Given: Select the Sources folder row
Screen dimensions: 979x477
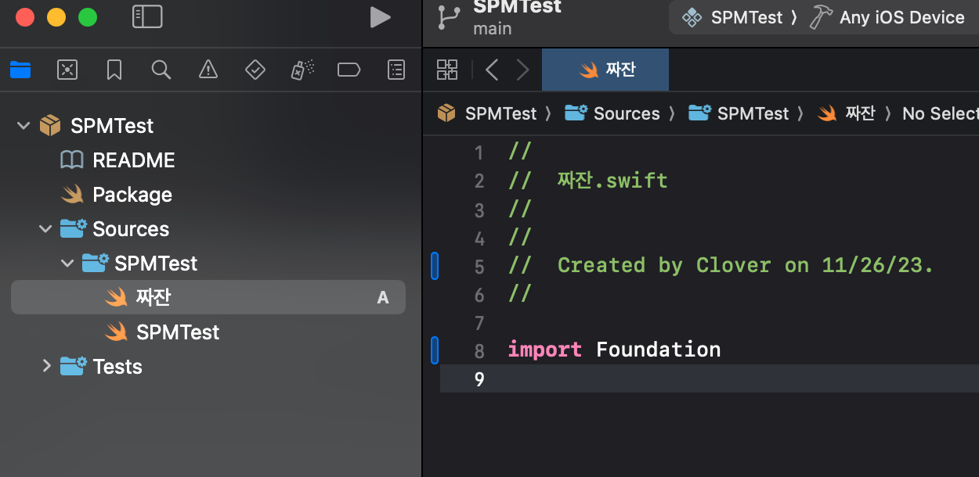Looking at the screenshot, I should point(208,228).
